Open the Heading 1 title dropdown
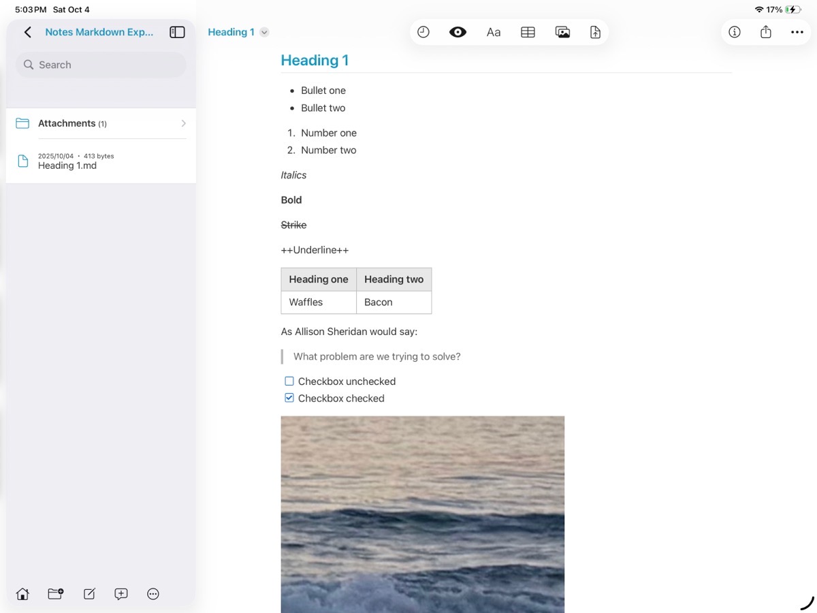Image resolution: width=817 pixels, height=613 pixels. tap(264, 31)
